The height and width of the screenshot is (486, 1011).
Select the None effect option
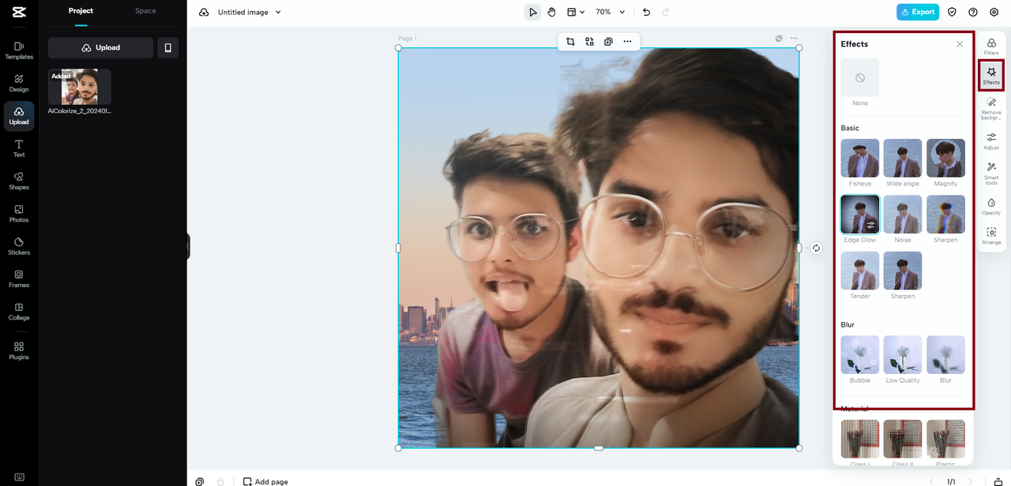[x=860, y=77]
